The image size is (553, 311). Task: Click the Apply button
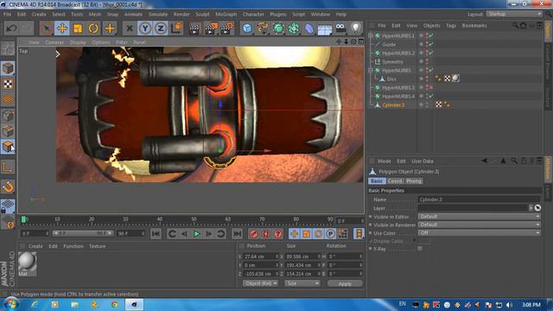(345, 283)
